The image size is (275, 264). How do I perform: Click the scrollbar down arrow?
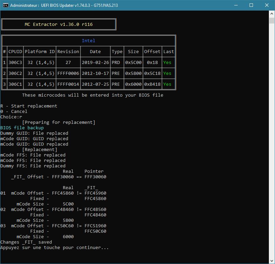272,261
